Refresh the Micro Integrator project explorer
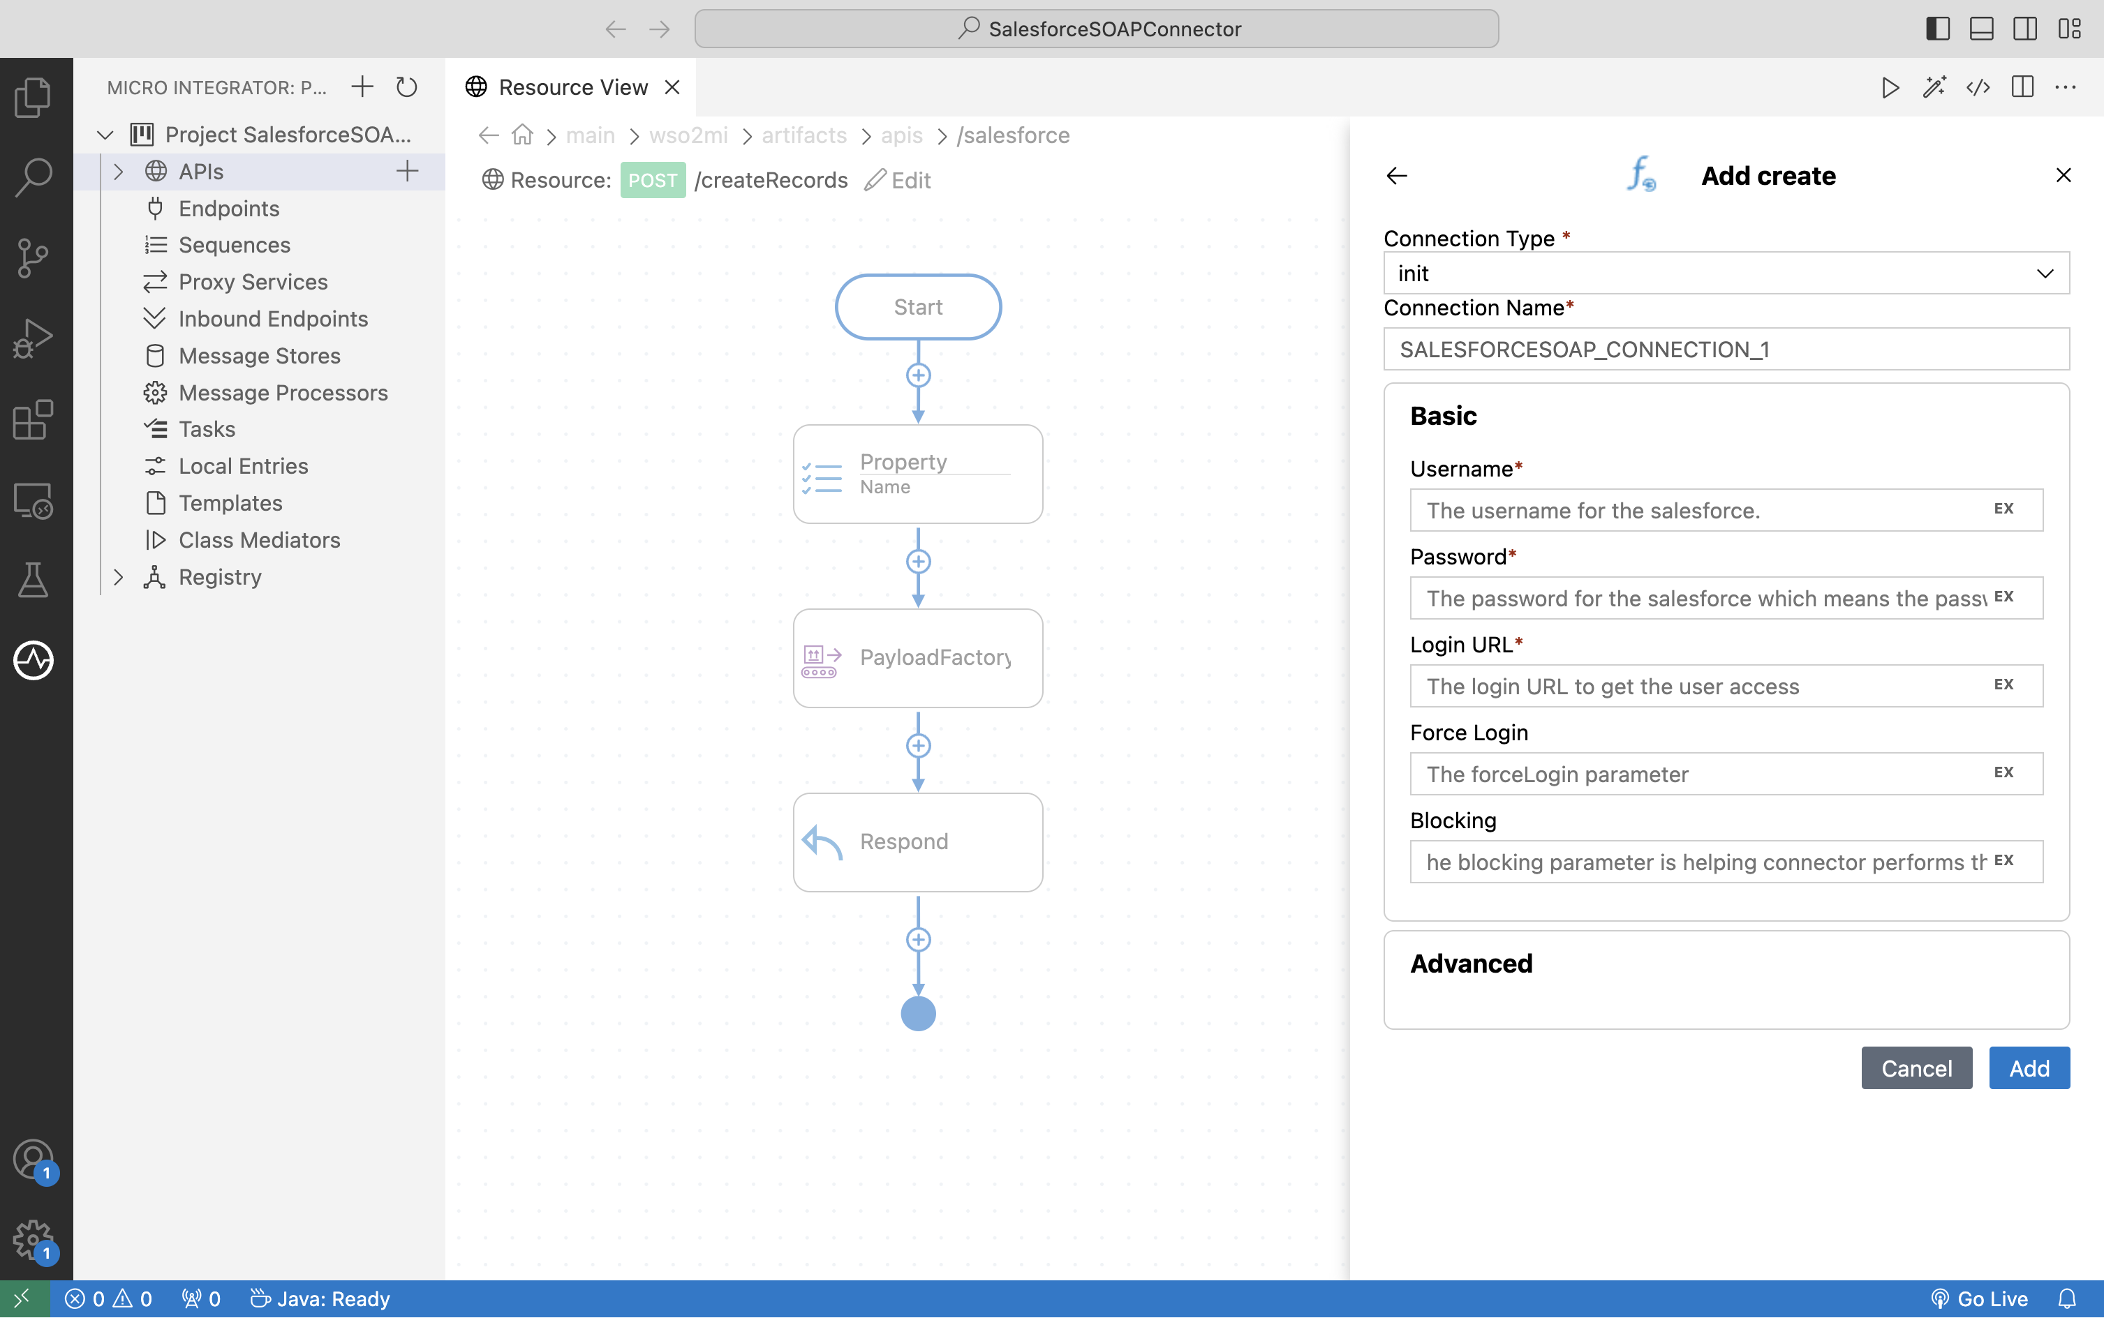Screen dimensions: 2104x1318 click(406, 87)
